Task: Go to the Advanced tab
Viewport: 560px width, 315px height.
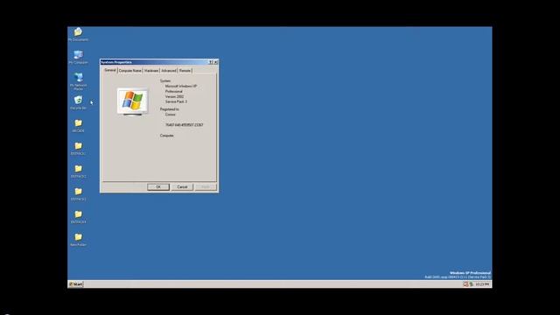Action: (x=169, y=71)
